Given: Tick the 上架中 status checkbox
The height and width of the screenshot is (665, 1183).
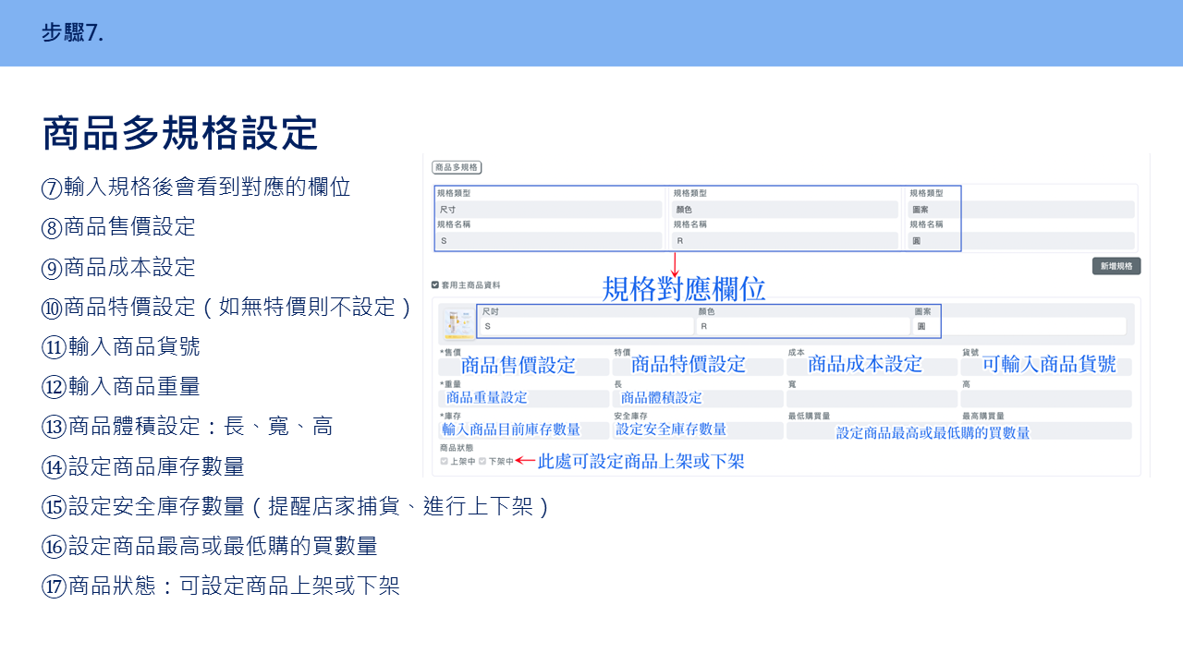Looking at the screenshot, I should coord(445,461).
